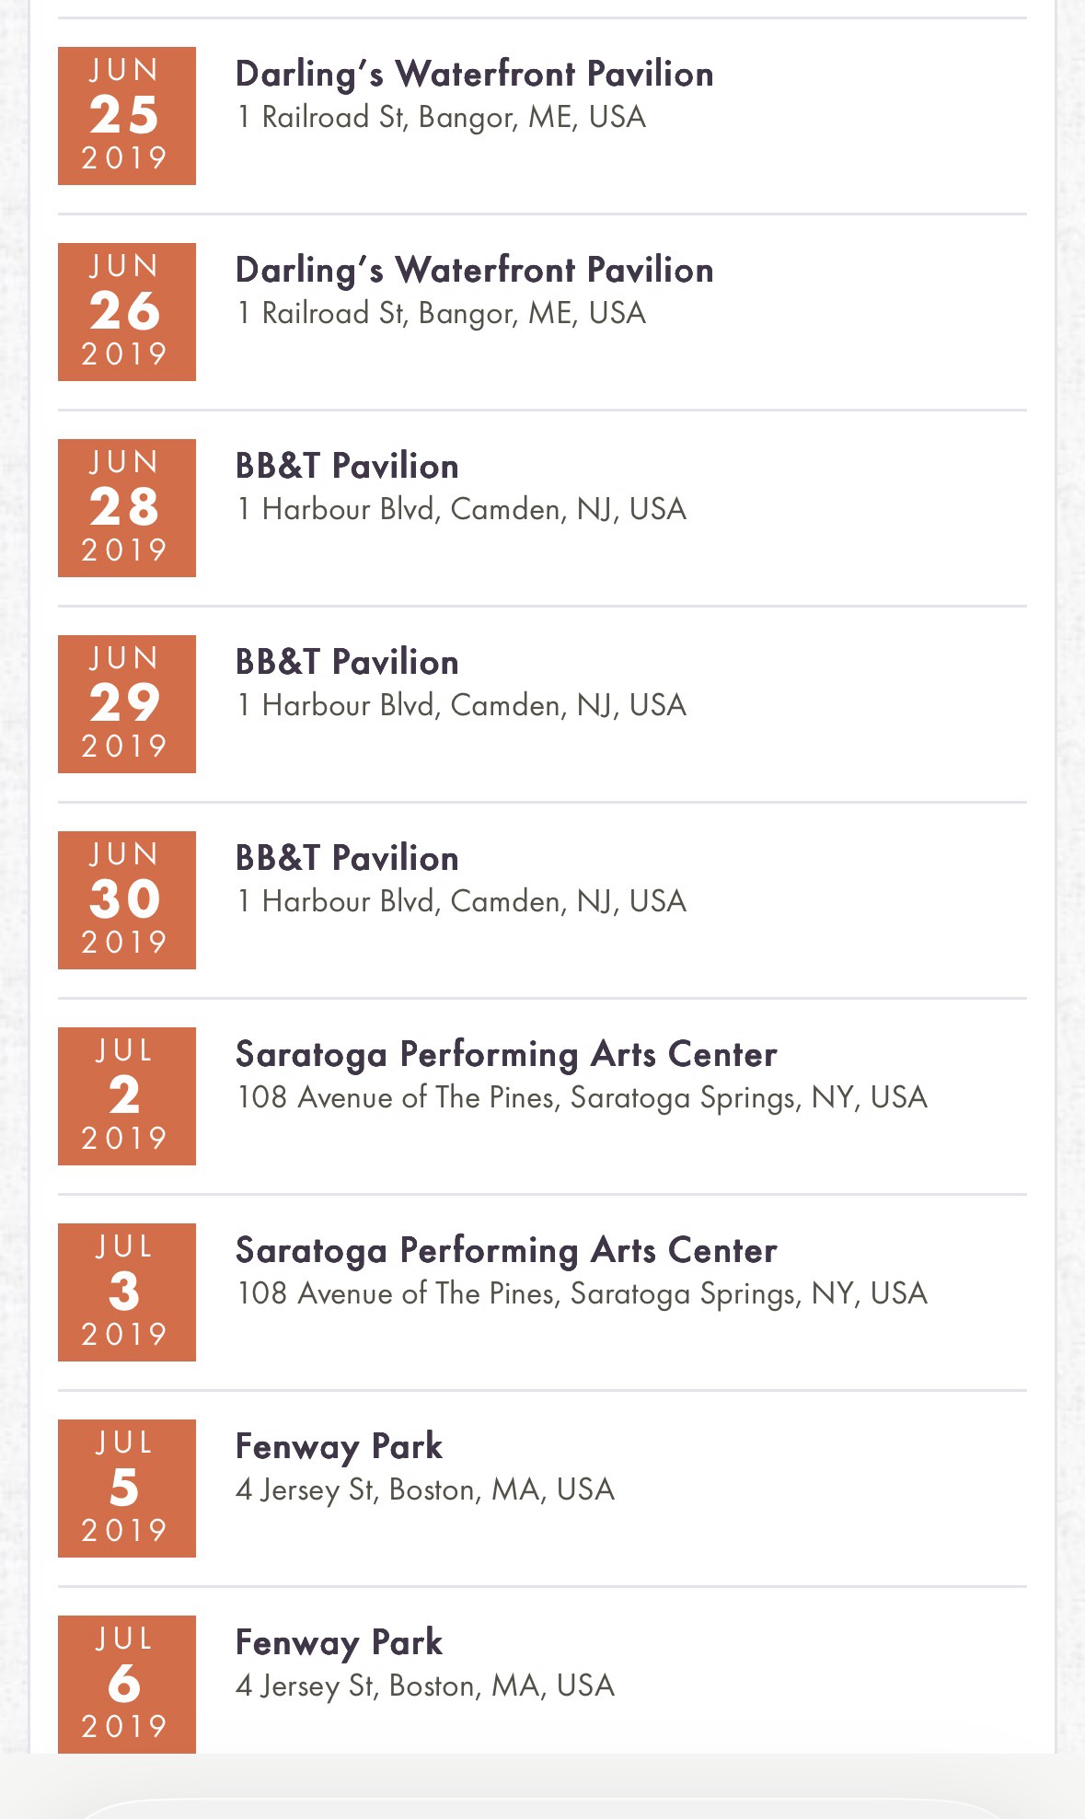Open Saratoga Performing Arts Center title for July 2
Image resolution: width=1085 pixels, height=1819 pixels.
click(506, 1055)
